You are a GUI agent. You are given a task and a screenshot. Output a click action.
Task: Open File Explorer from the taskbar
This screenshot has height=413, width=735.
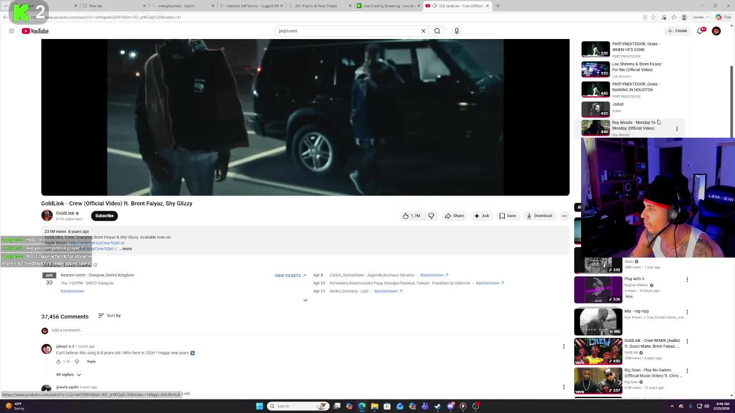click(374, 406)
